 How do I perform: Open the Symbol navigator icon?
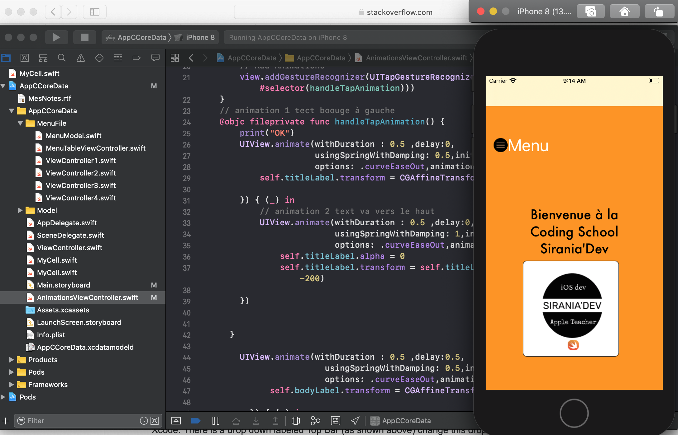[x=43, y=58]
